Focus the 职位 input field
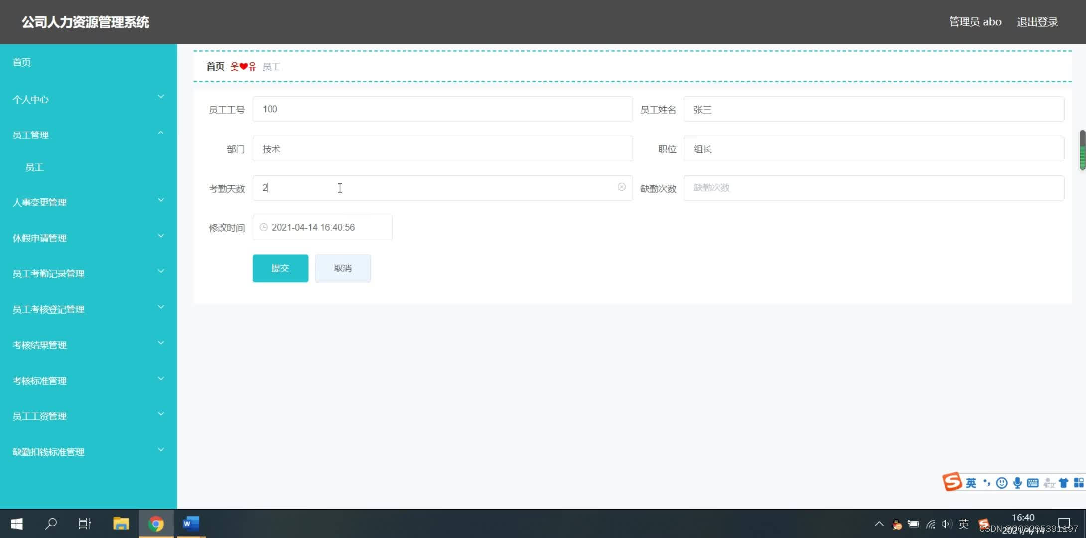 coord(874,148)
